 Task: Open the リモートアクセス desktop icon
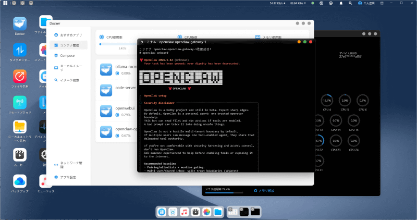point(20,102)
